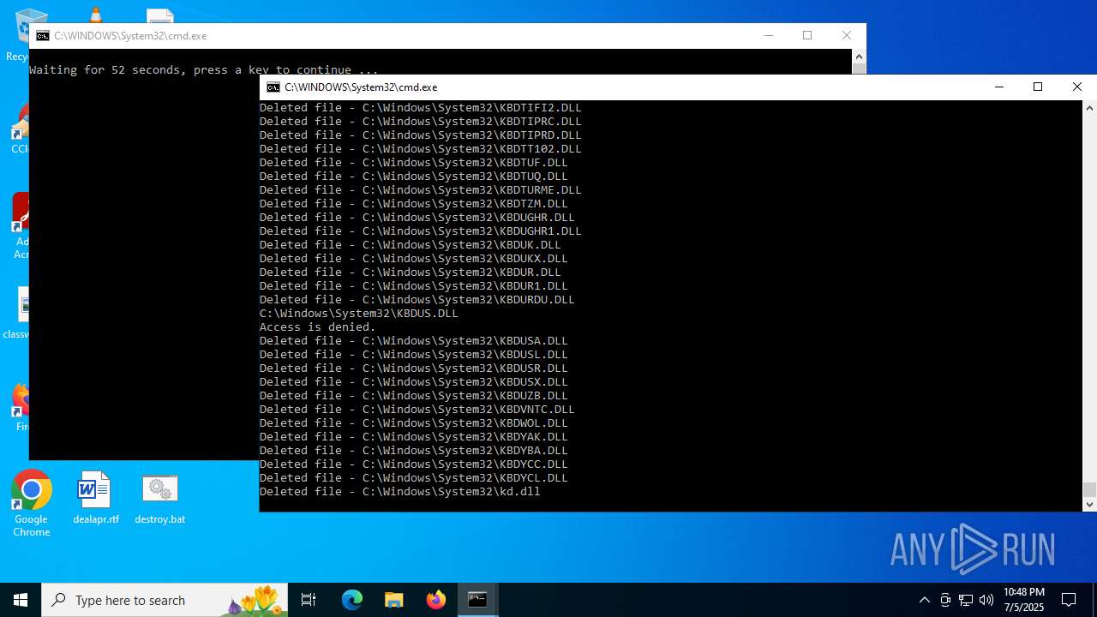
Task: Open the Windows Start menu
Action: click(21, 600)
